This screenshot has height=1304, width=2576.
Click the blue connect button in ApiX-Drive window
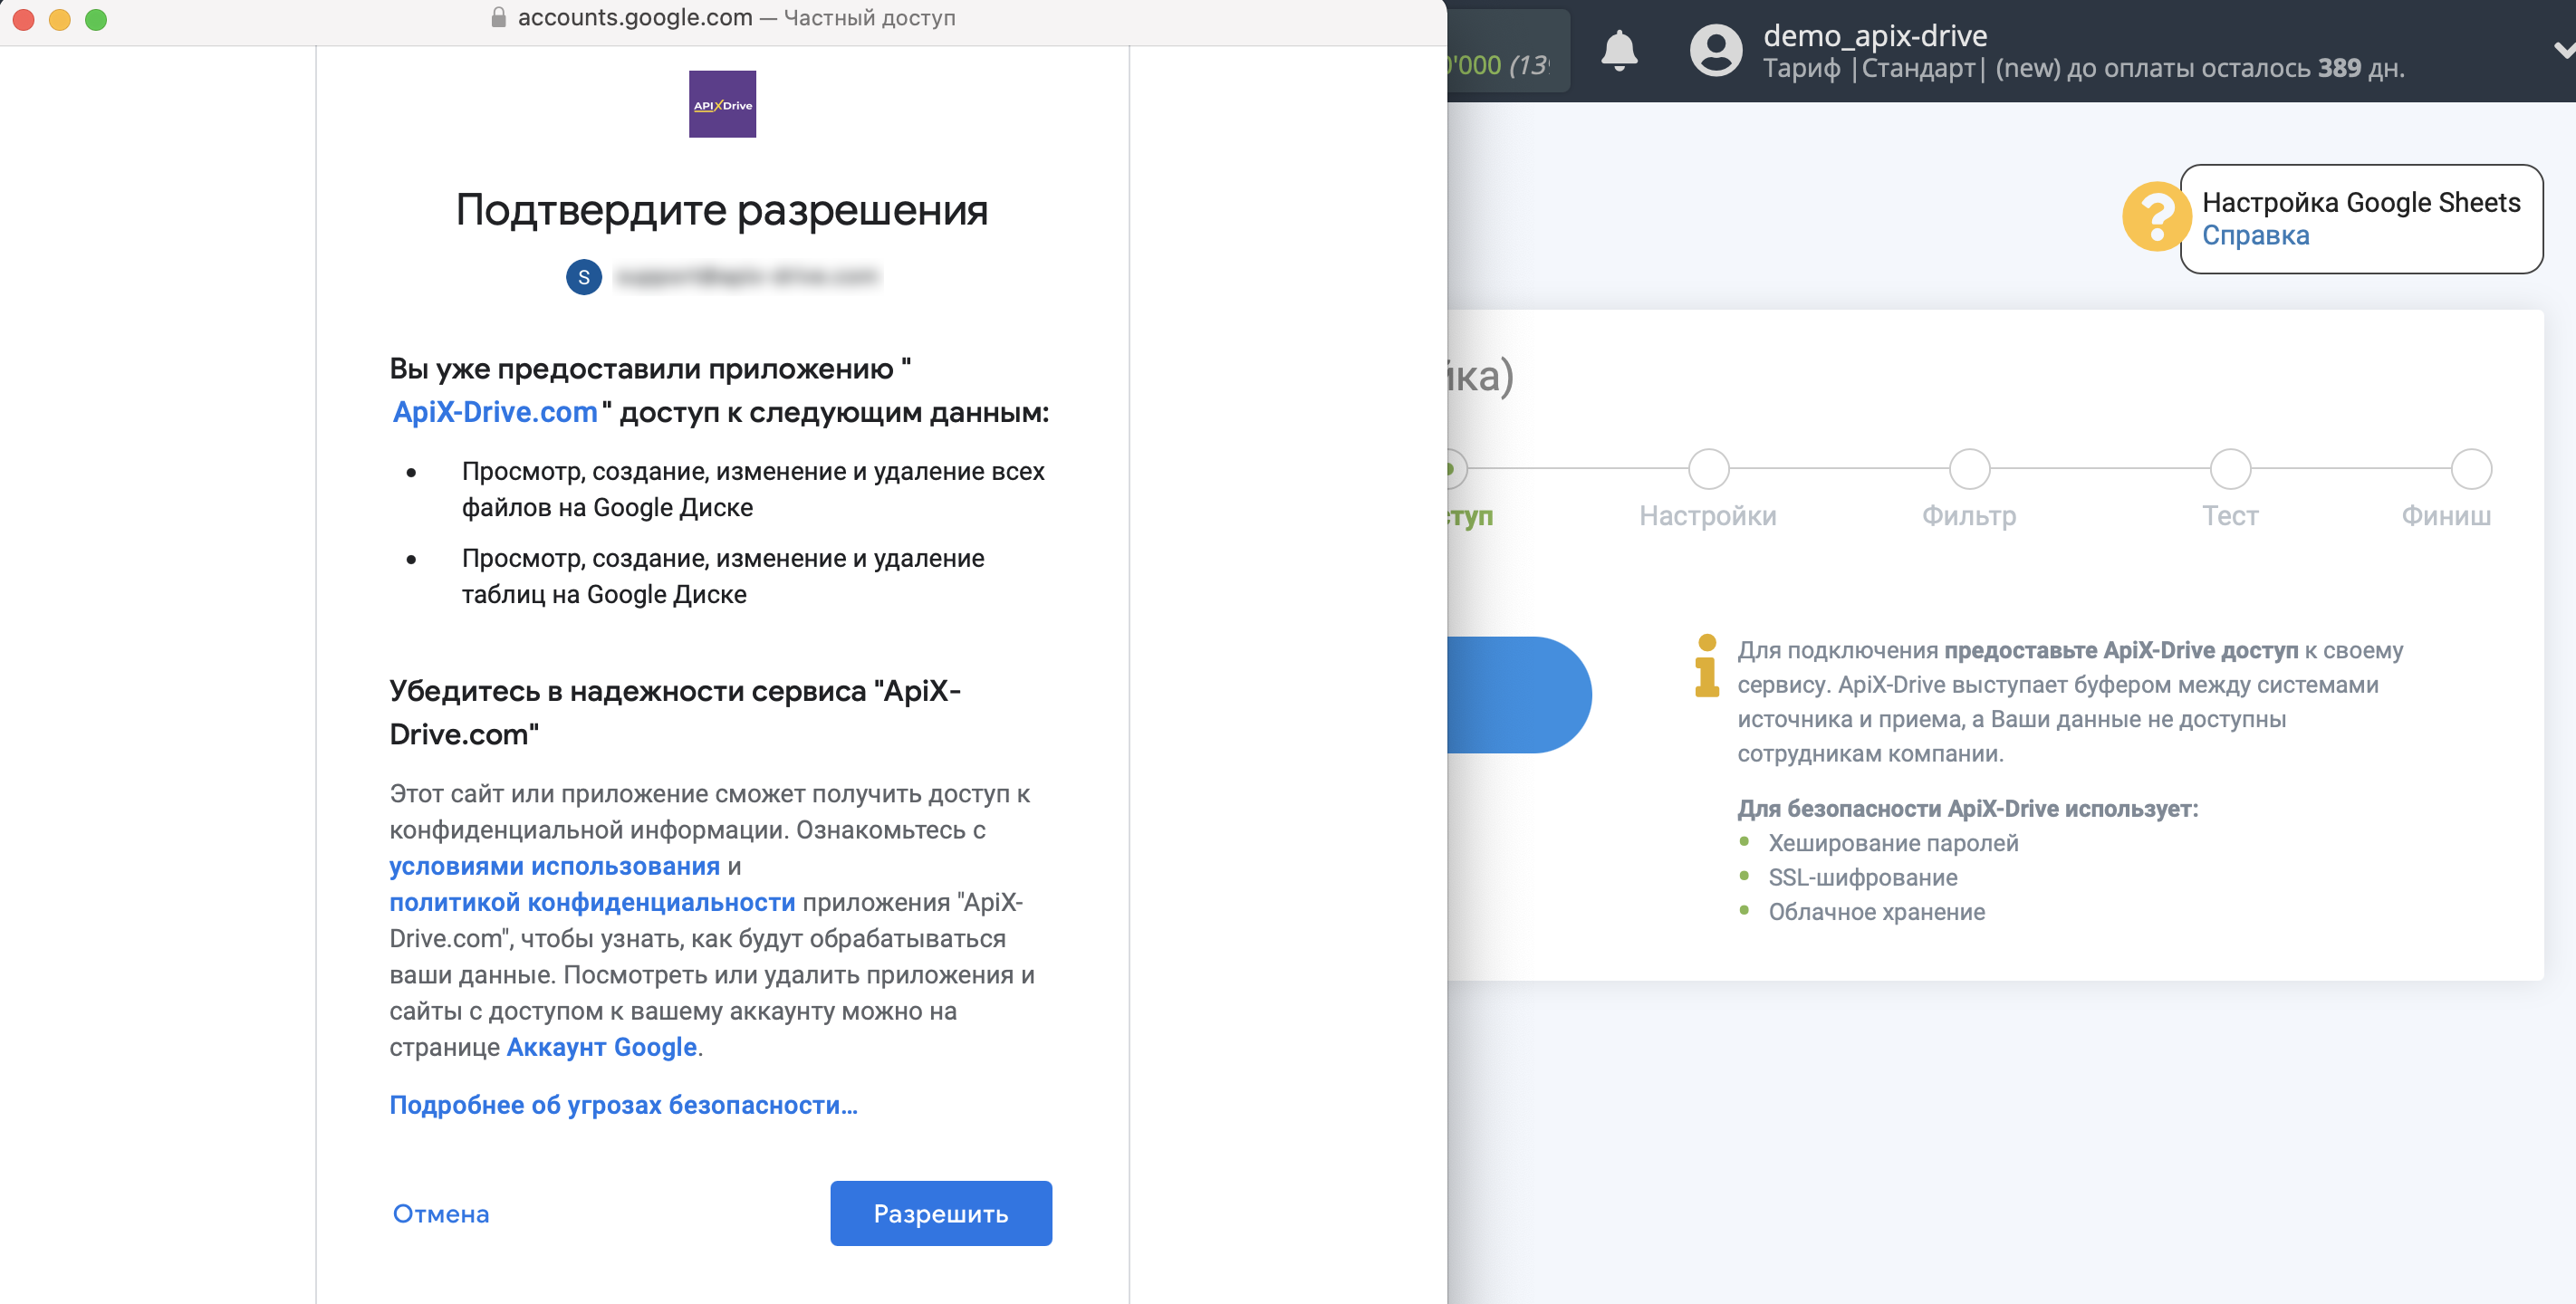click(x=1518, y=695)
